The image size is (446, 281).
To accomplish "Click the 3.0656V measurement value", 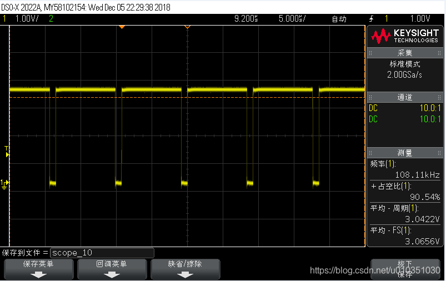I will click(x=422, y=242).
